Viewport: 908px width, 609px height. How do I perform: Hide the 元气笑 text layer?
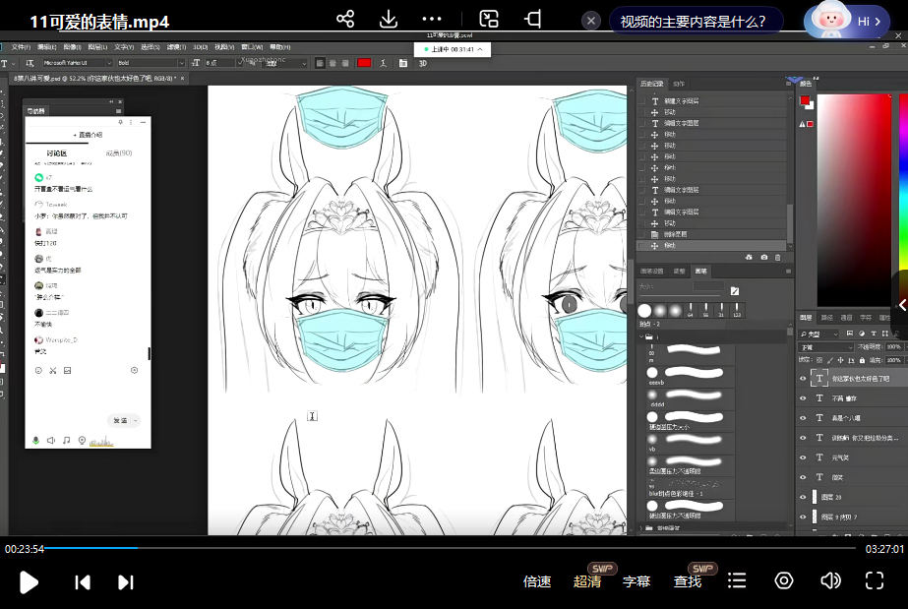click(x=803, y=457)
